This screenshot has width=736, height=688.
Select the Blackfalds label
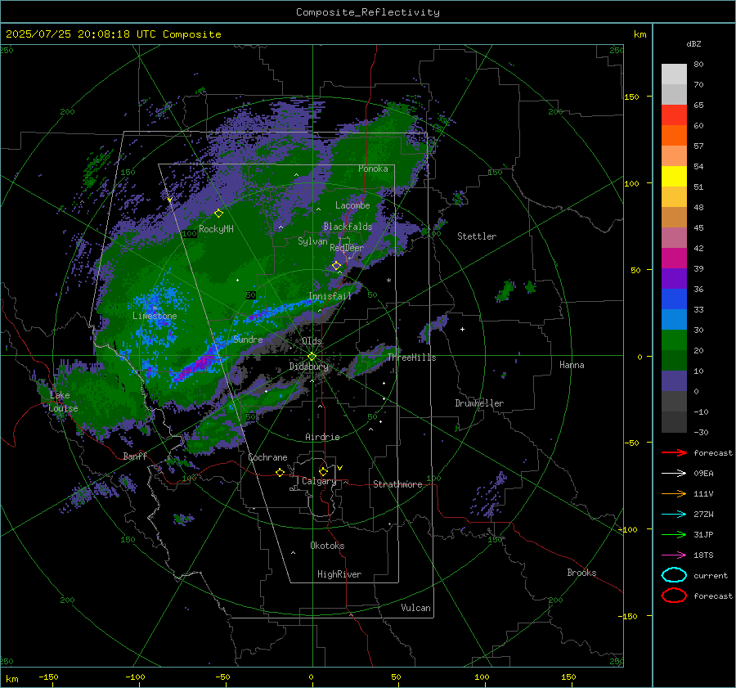(348, 227)
